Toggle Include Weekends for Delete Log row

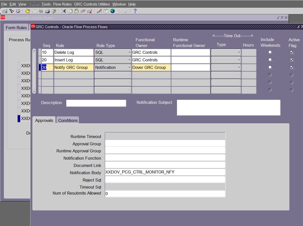[x=270, y=52]
